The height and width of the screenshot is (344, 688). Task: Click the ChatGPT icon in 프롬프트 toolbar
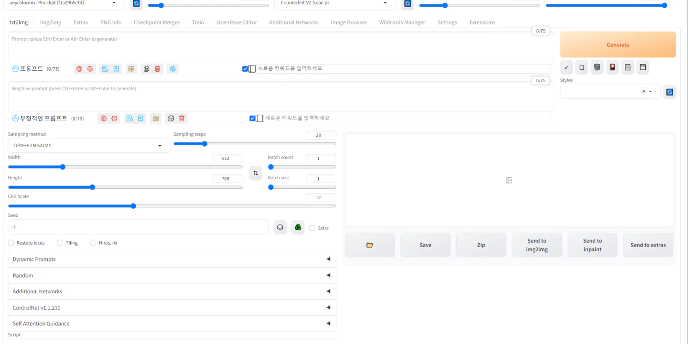click(172, 69)
